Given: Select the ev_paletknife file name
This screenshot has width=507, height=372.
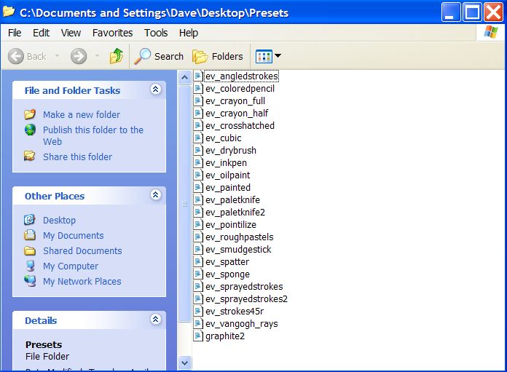Looking at the screenshot, I should click(232, 199).
